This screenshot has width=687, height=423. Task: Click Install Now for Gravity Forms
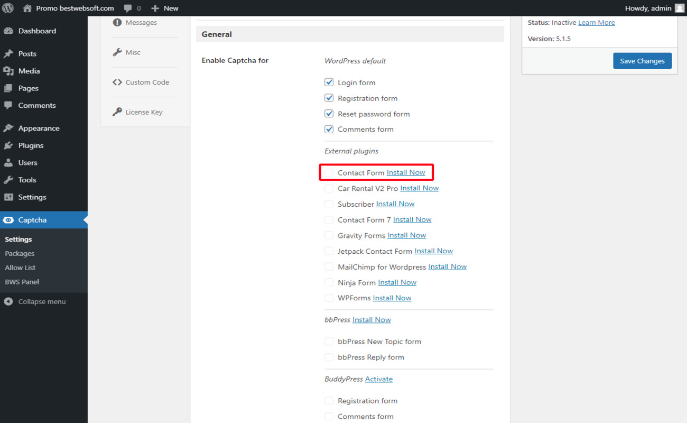click(406, 235)
